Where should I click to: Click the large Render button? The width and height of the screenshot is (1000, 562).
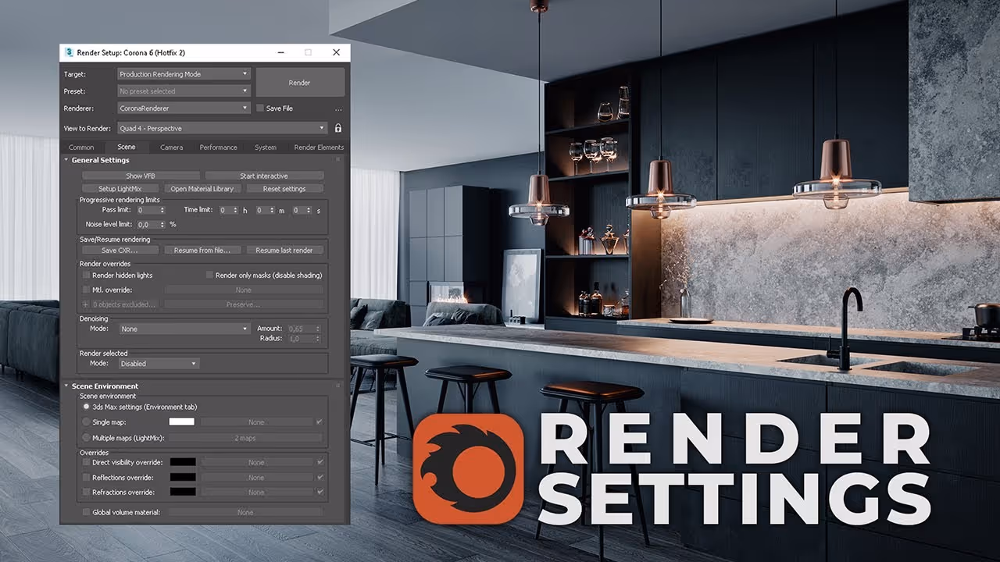(300, 82)
